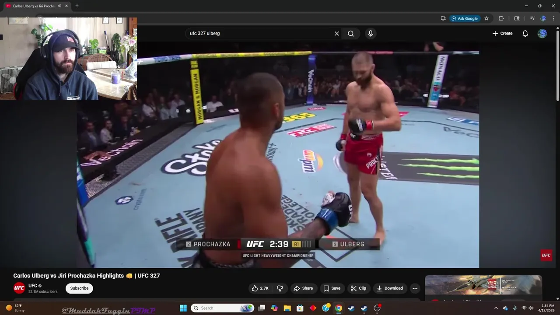Viewport: 560px width, 315px height.
Task: Click the UFC watermark in video corner
Action: click(546, 255)
